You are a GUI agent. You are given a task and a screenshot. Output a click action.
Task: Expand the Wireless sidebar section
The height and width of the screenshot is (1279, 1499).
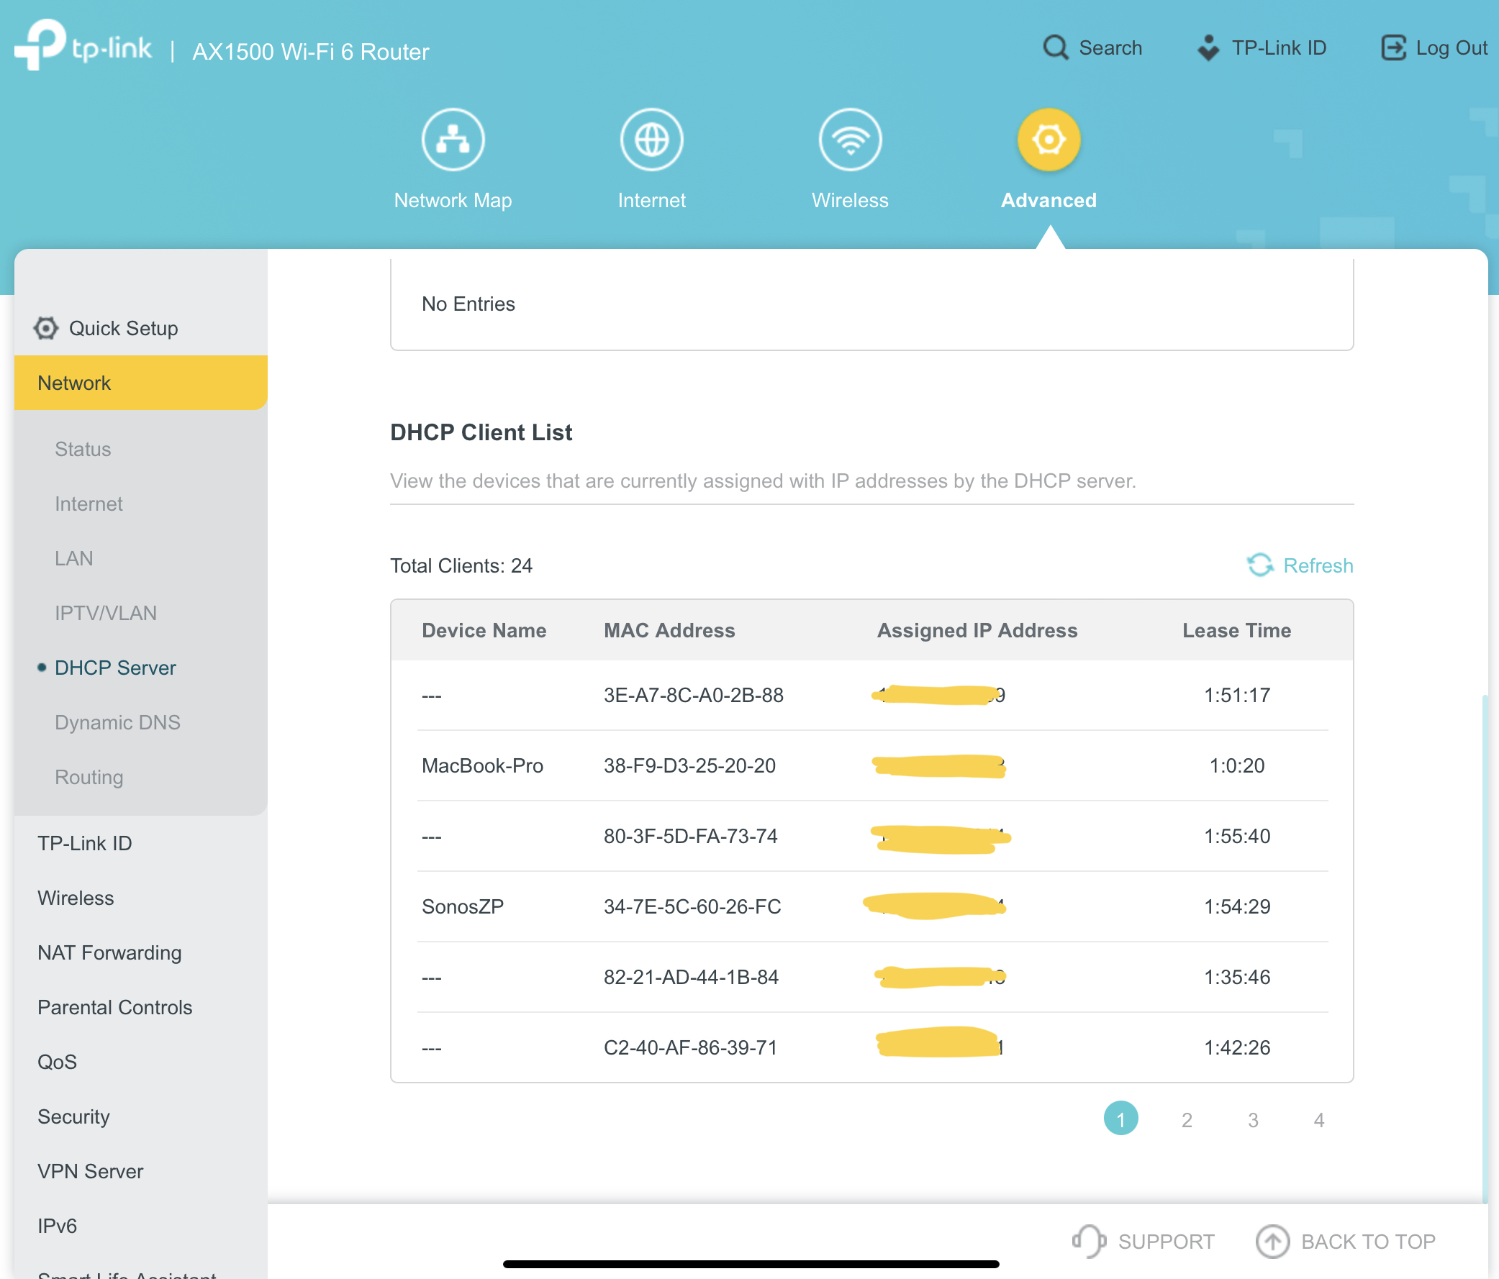pyautogui.click(x=76, y=898)
